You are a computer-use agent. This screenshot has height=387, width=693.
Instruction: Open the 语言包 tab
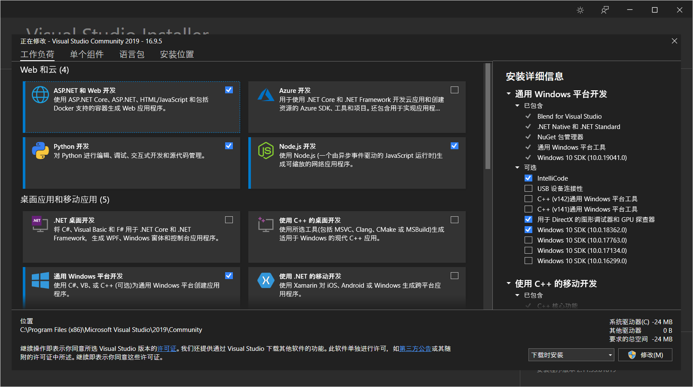coord(132,54)
